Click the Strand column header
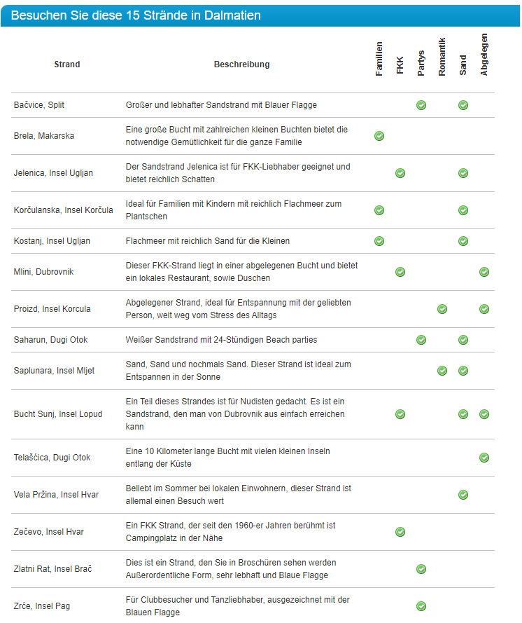 [67, 64]
